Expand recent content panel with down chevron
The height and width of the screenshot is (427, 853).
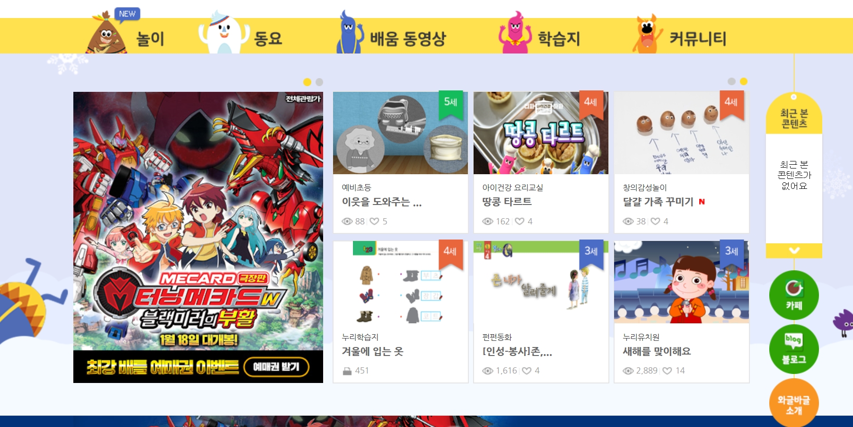pos(794,250)
